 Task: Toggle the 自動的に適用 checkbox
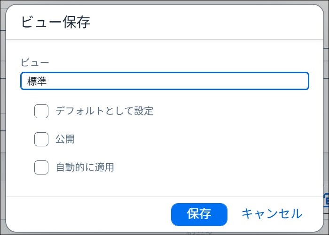tap(41, 167)
